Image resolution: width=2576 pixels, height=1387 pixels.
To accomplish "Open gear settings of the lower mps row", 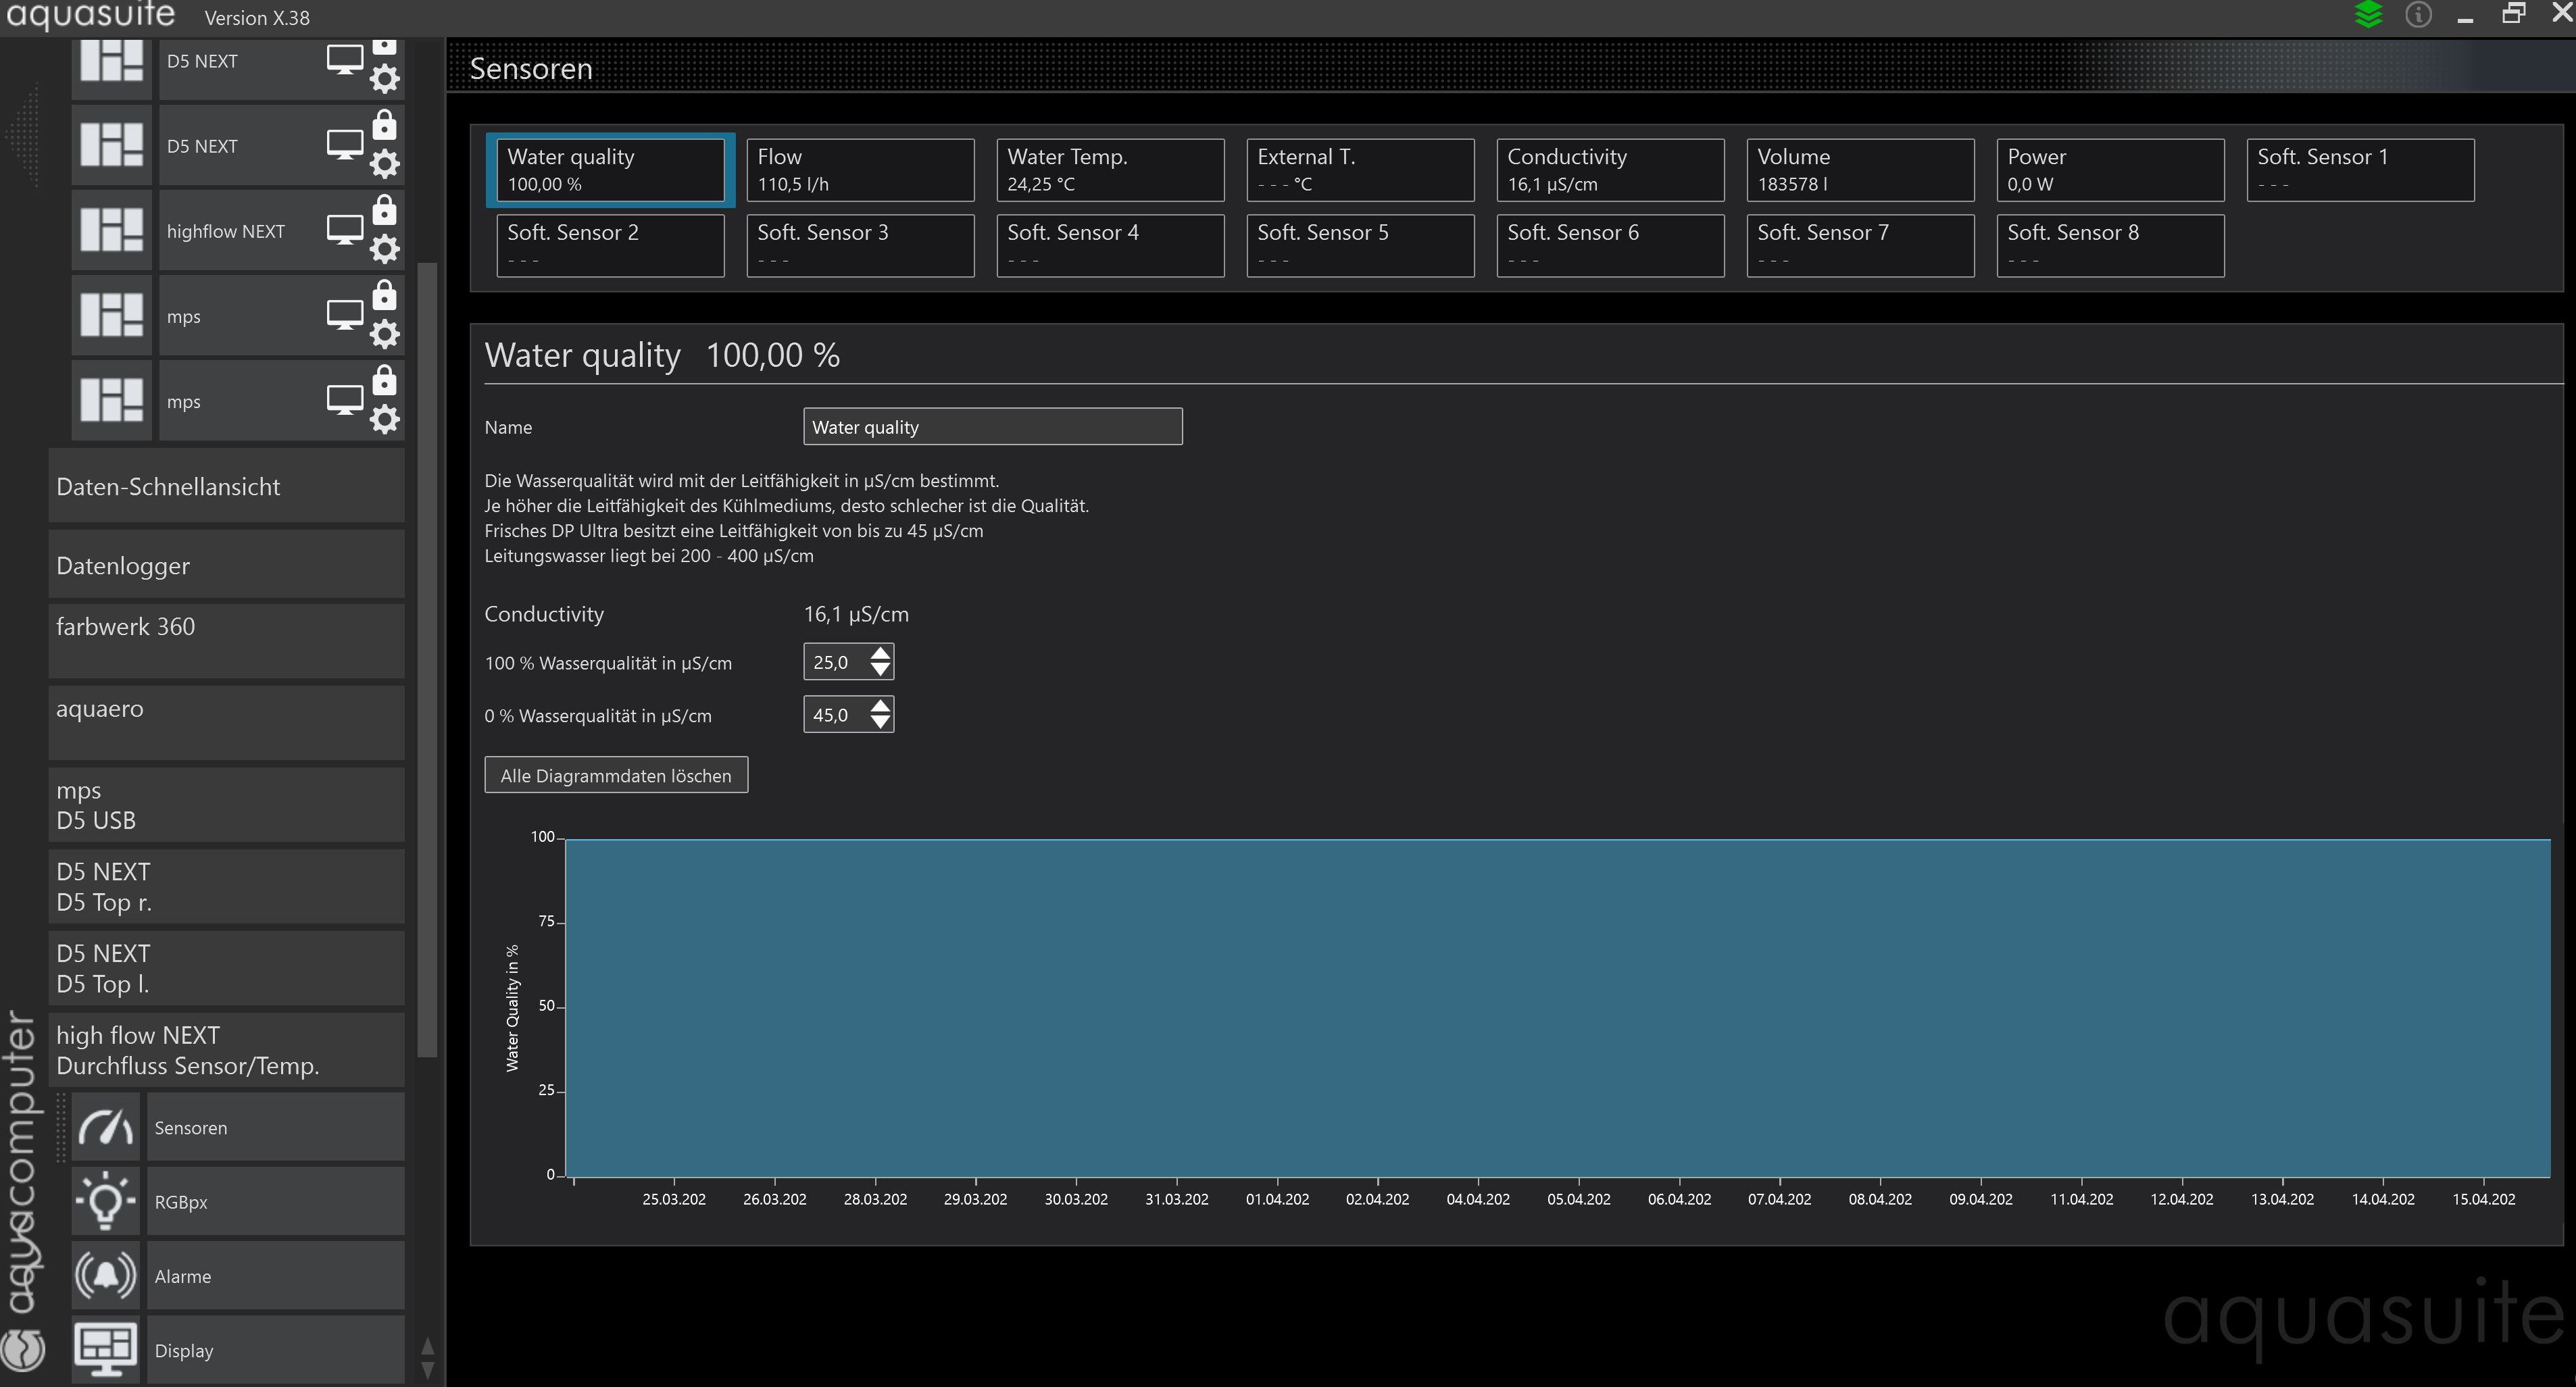I will pyautogui.click(x=385, y=419).
